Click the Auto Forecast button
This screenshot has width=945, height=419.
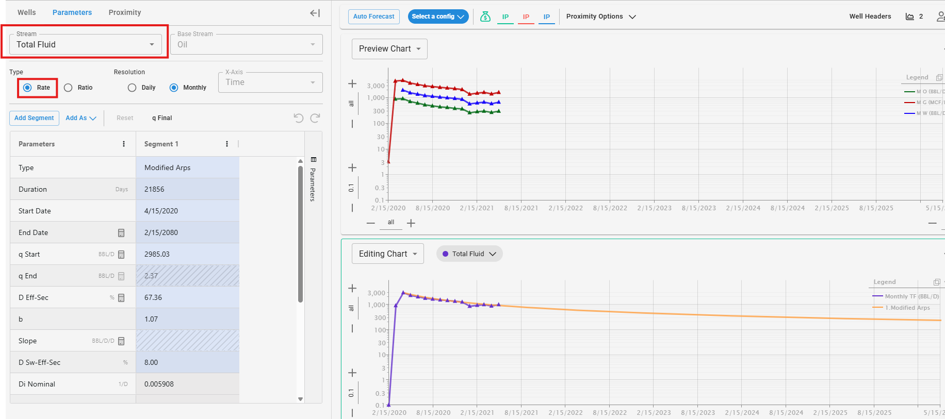373,16
